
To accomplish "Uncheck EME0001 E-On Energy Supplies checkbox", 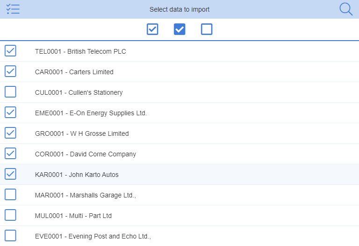I will [10, 112].
